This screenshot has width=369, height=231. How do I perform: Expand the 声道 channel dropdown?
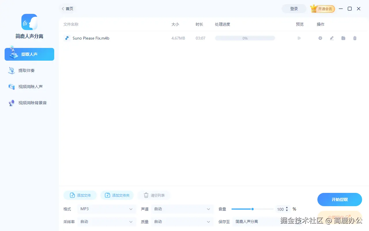click(182, 209)
